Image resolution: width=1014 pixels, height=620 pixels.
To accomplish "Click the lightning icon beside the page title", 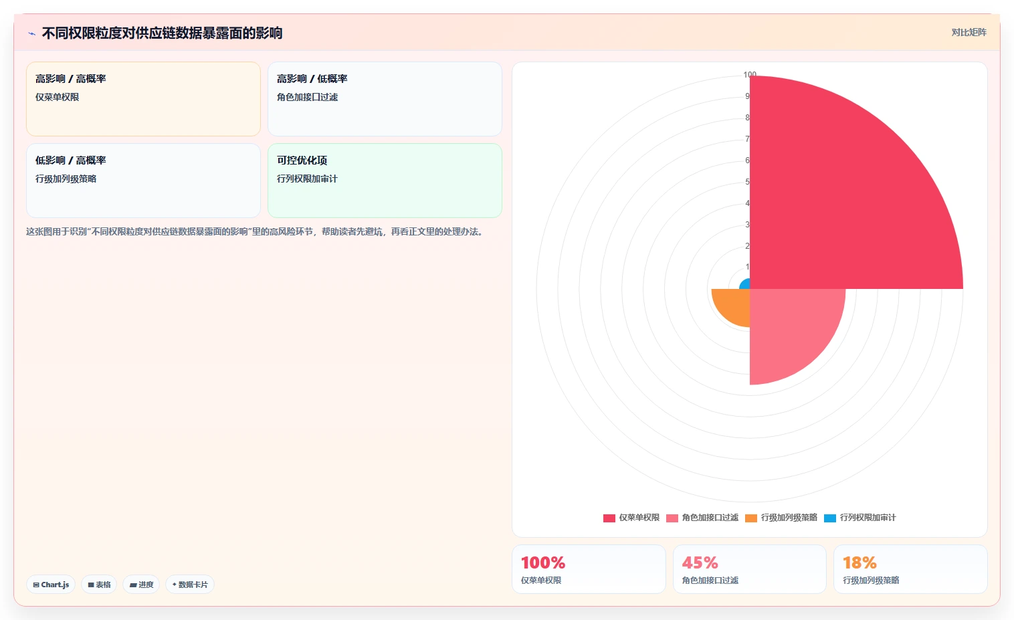I will tap(31, 33).
